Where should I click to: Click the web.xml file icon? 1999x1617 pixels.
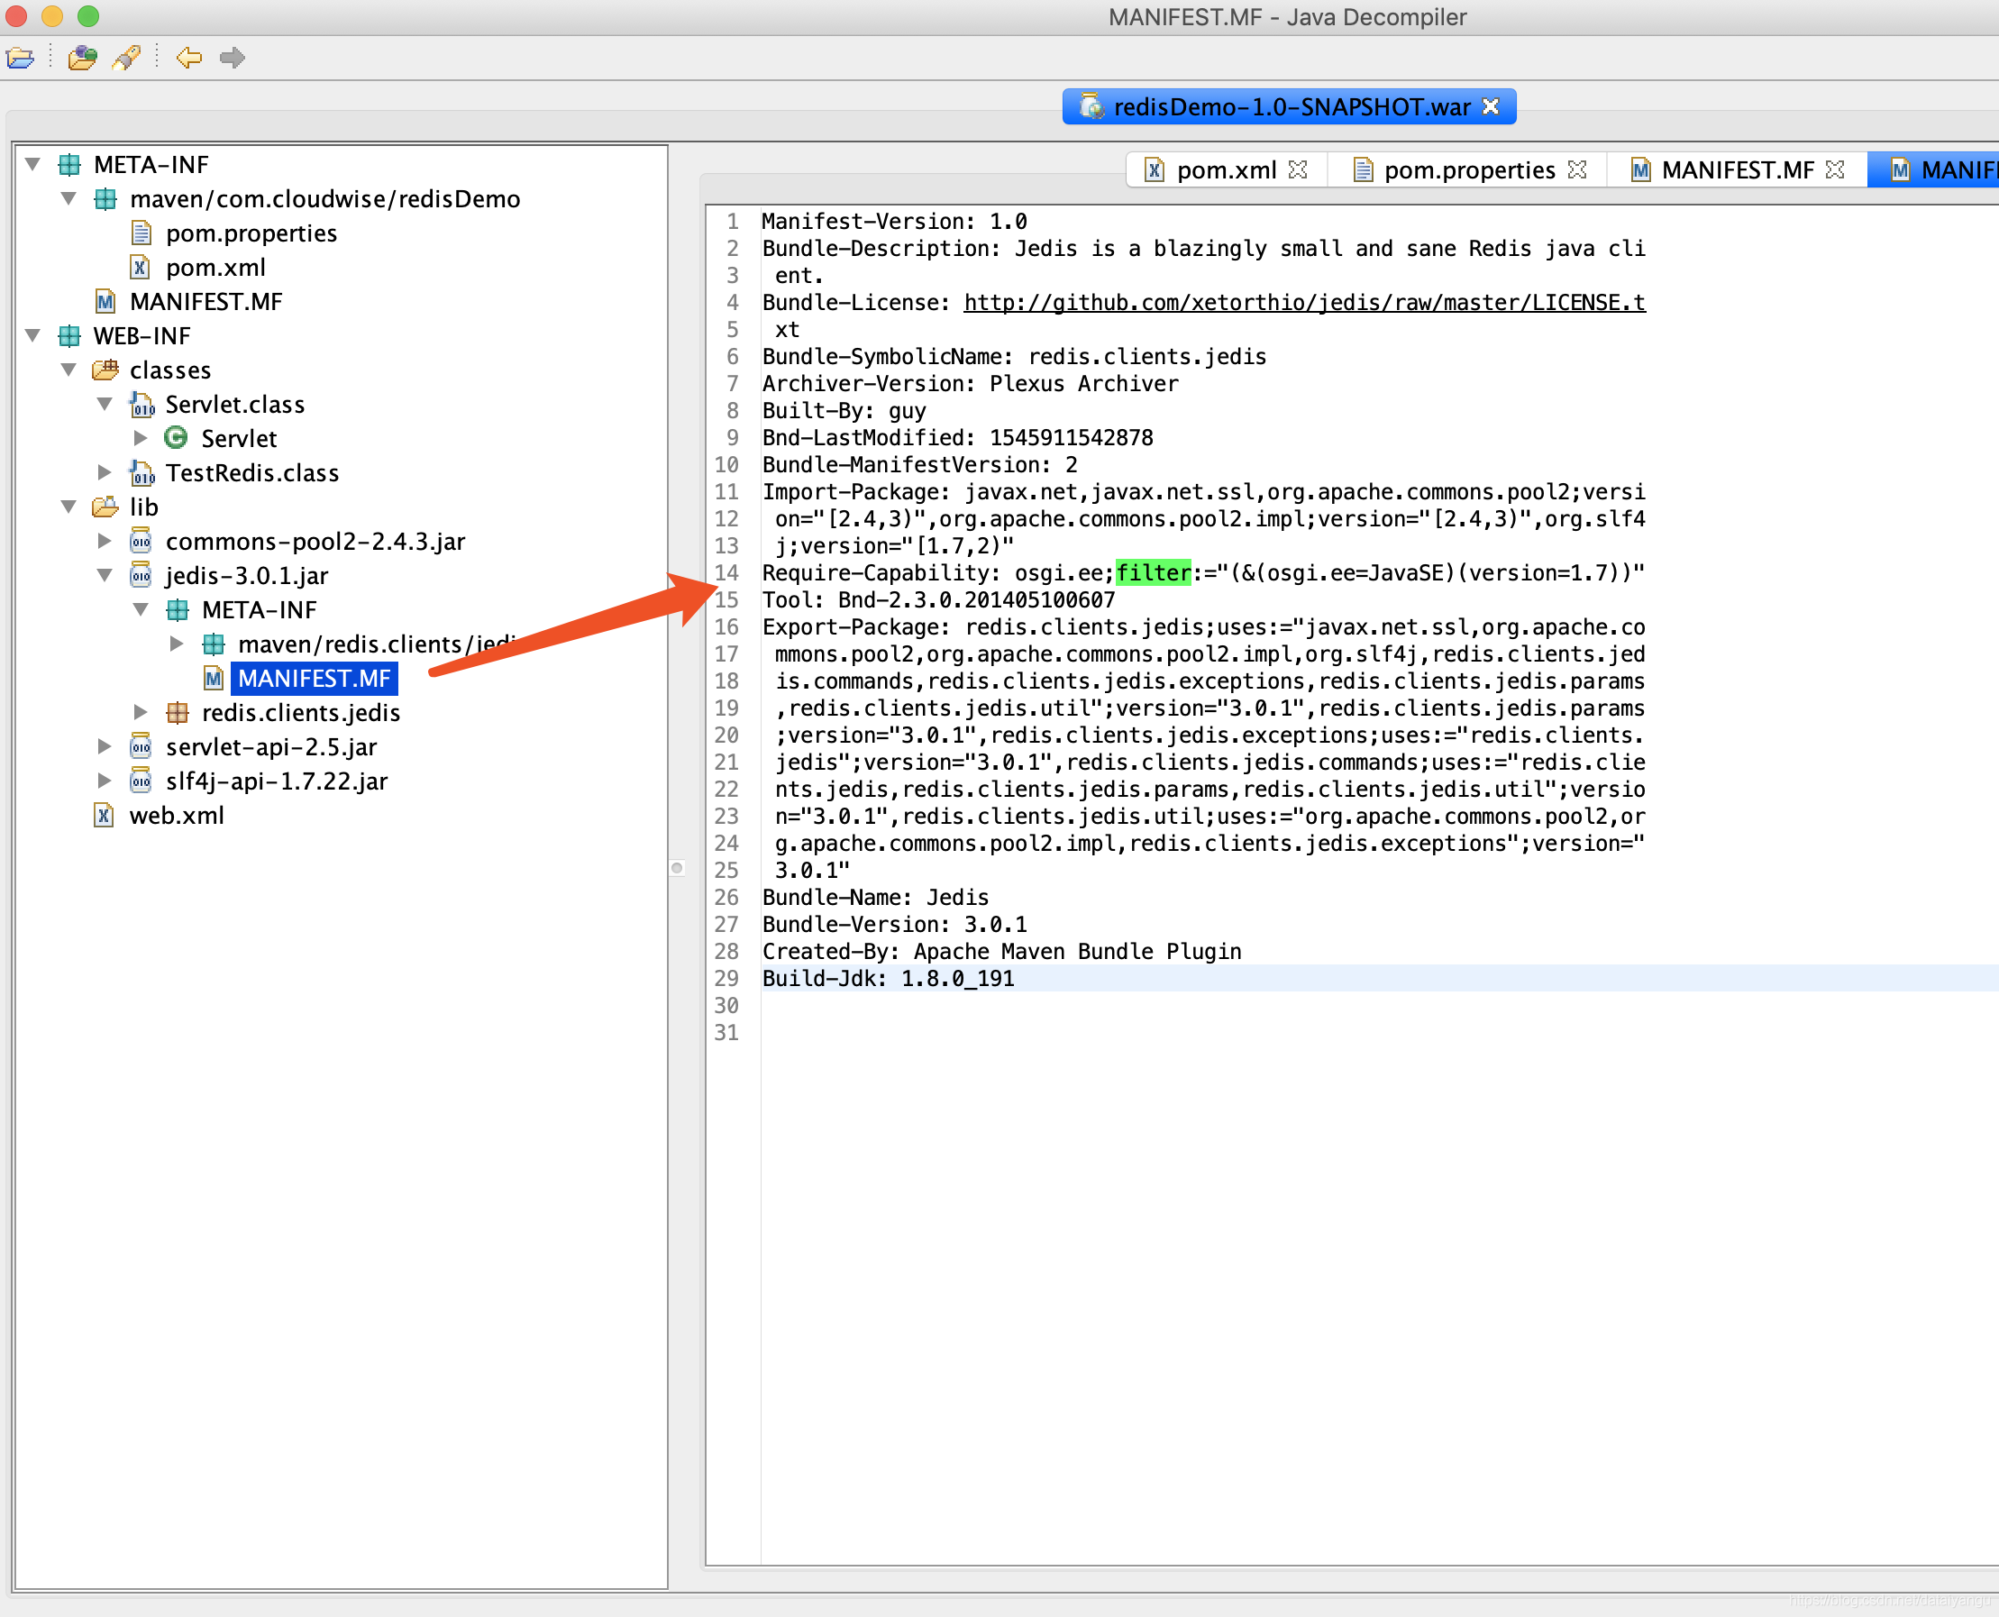coord(105,815)
